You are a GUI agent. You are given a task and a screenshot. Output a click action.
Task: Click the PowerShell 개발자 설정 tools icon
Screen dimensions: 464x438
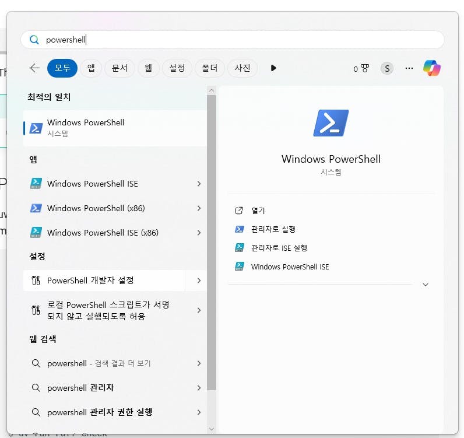click(36, 280)
